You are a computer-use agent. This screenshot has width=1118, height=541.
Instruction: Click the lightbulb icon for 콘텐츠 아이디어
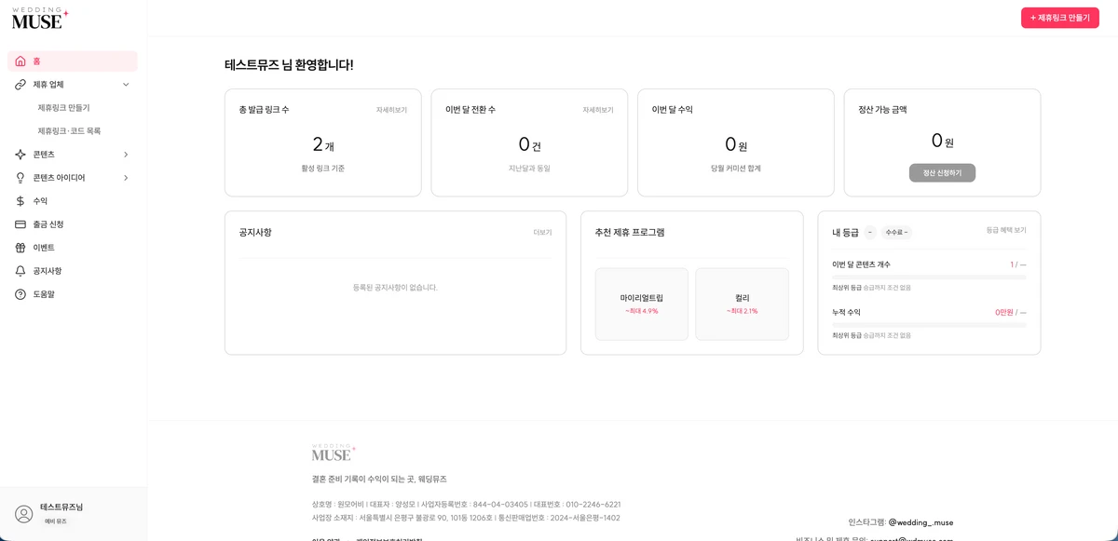pos(20,178)
